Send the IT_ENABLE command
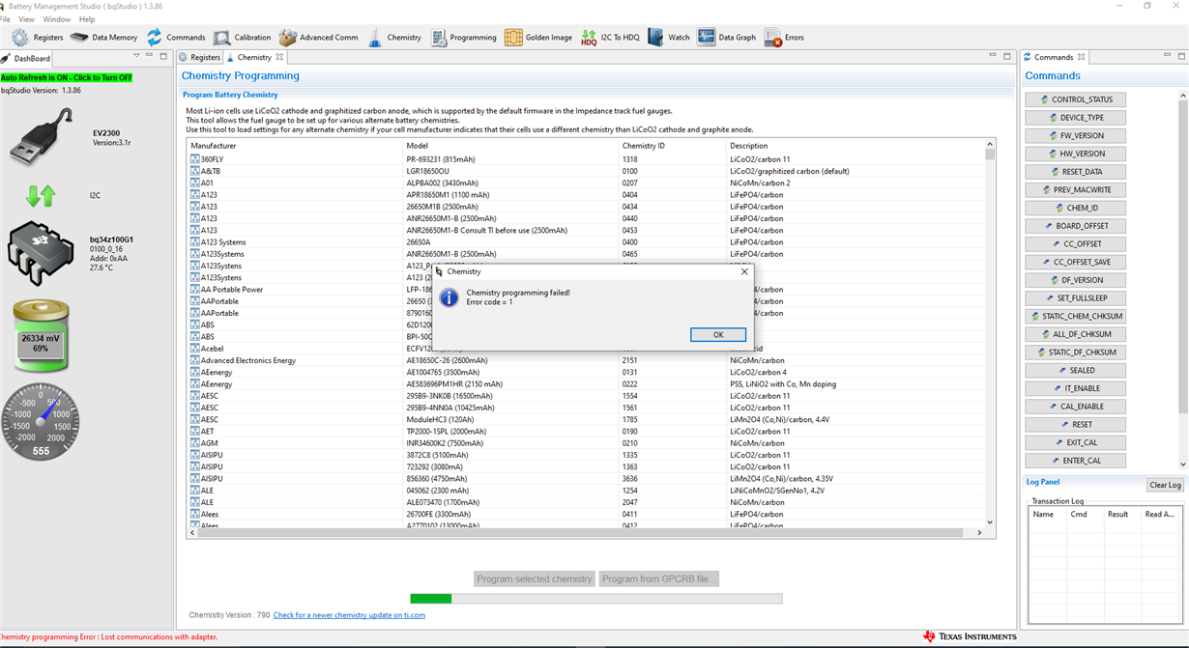 tap(1075, 388)
